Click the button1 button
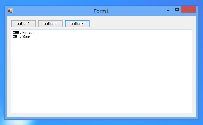Image resolution: width=203 pixels, height=125 pixels. tap(23, 24)
